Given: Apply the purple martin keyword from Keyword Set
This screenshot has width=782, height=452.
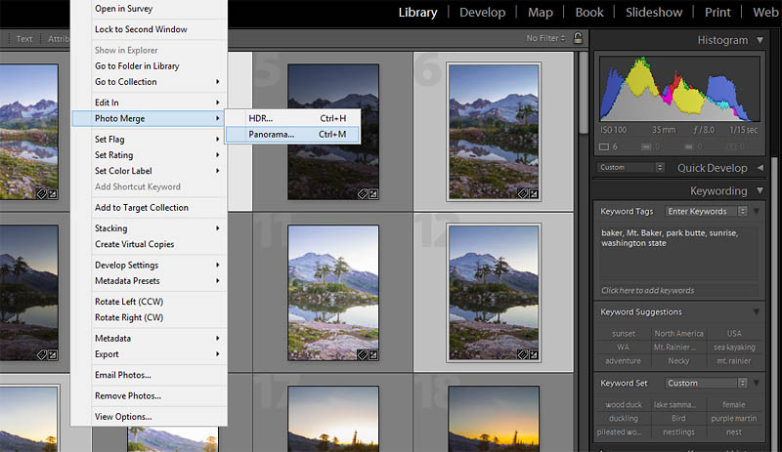Looking at the screenshot, I should pos(734,418).
